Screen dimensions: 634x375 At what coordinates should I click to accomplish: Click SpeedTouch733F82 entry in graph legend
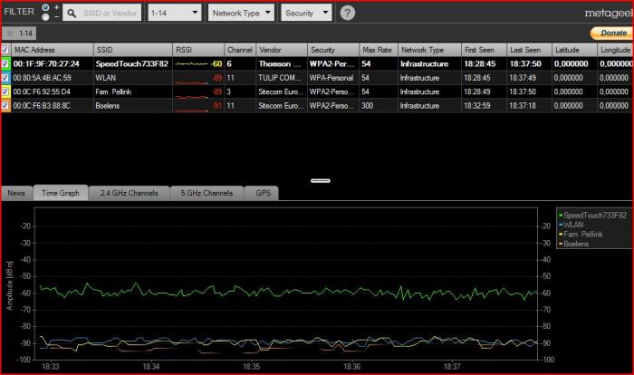coord(592,216)
